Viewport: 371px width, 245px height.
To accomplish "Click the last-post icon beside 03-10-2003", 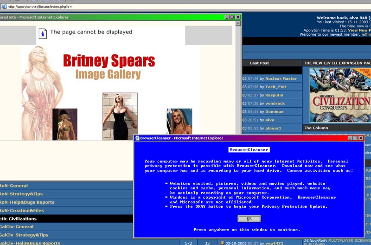I will (x=222, y=243).
